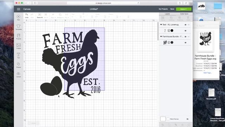
Task: Click the reload icon in address bar
Action: (138, 3)
